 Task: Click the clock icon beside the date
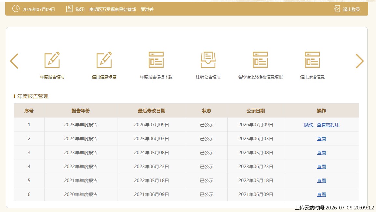[16, 9]
